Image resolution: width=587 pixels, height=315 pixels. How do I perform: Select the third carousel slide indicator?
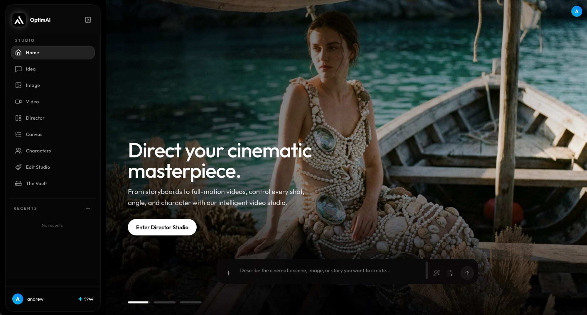point(190,302)
